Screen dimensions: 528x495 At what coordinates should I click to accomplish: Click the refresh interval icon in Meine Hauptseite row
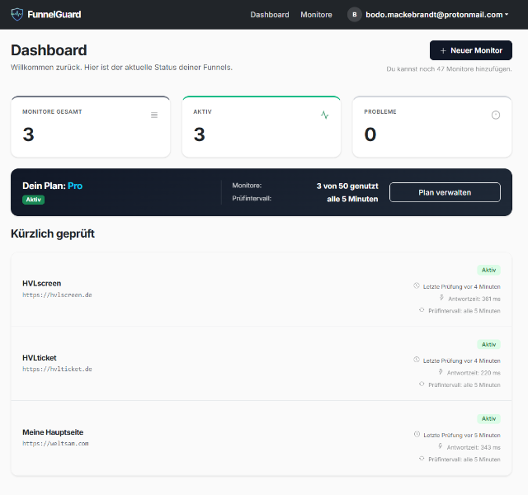tap(422, 459)
